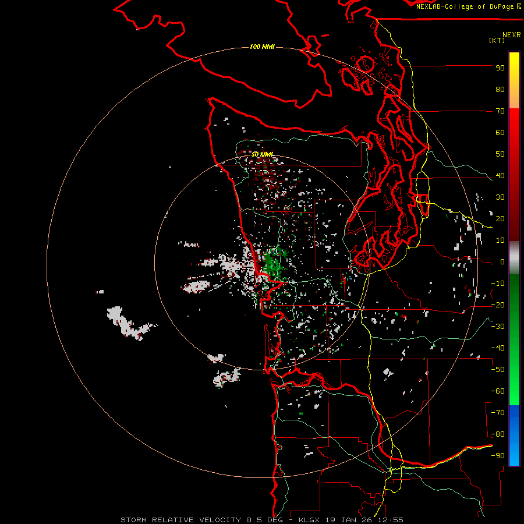
Task: Click the "NEXR" label above the color scale
Action: coord(512,35)
